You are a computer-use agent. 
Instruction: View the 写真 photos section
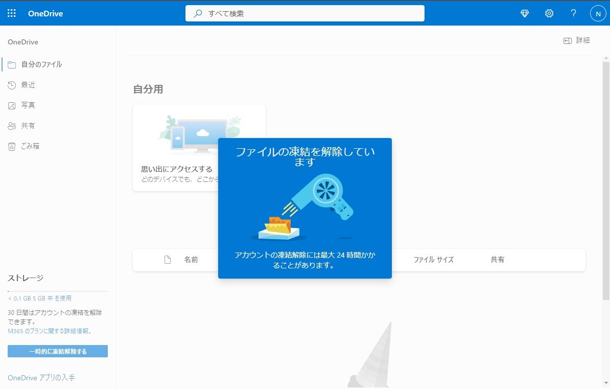(x=28, y=105)
